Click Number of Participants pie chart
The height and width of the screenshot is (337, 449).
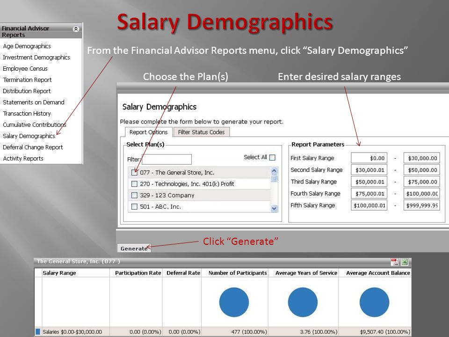(234, 302)
